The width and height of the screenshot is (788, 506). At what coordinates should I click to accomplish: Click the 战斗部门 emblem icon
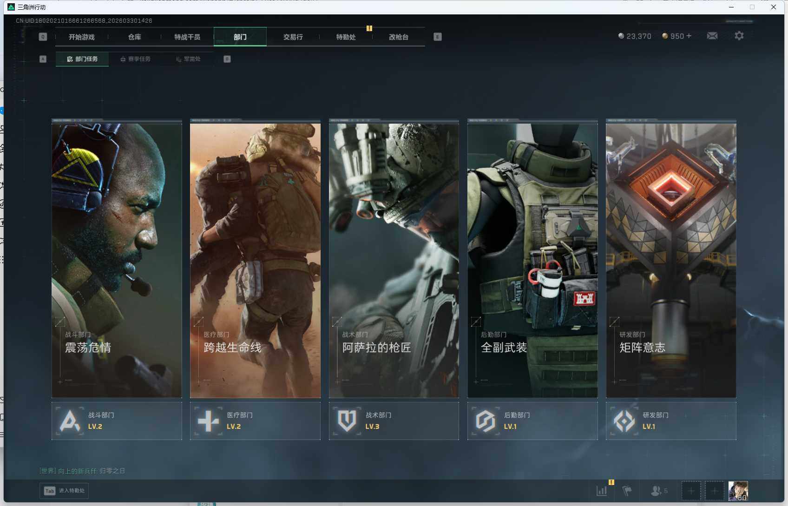pyautogui.click(x=70, y=421)
